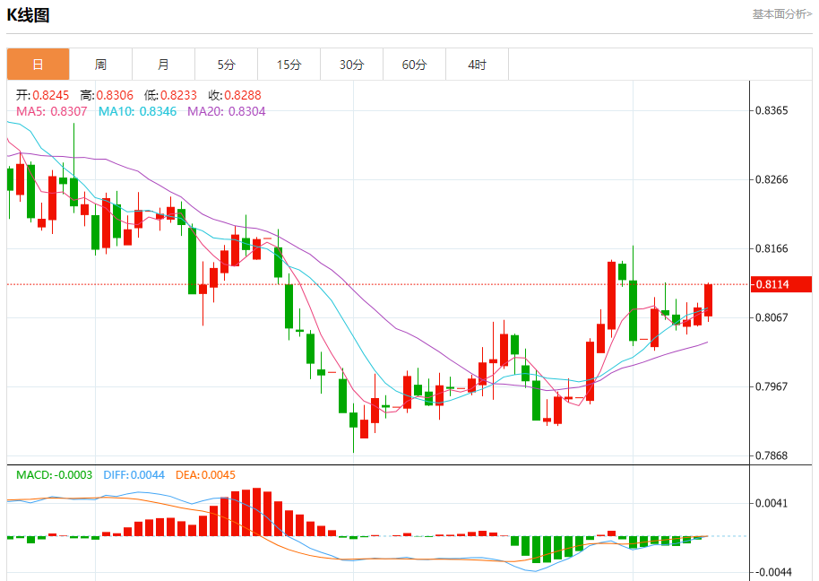This screenshot has height=581, width=819.
Task: Click the 高:0.8306 high value
Action: coord(107,95)
